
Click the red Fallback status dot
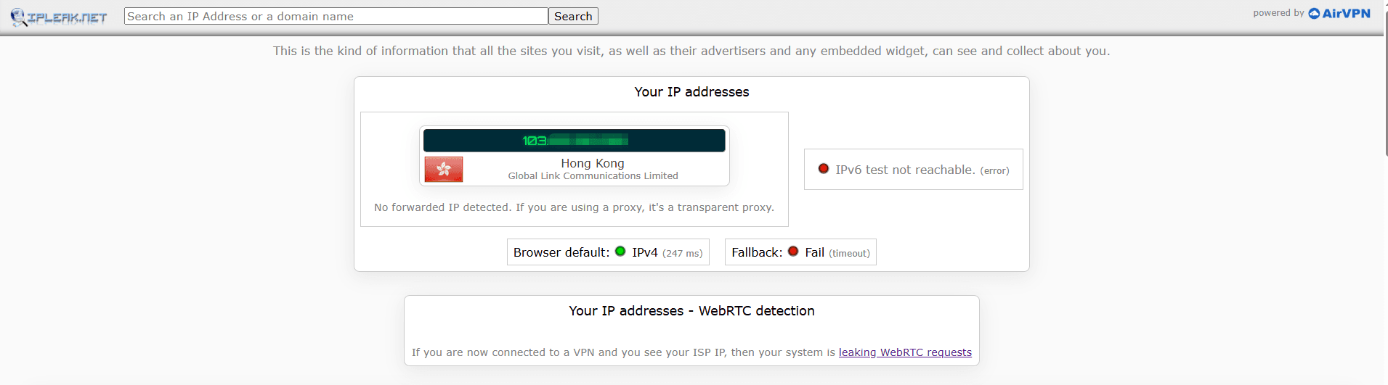793,252
